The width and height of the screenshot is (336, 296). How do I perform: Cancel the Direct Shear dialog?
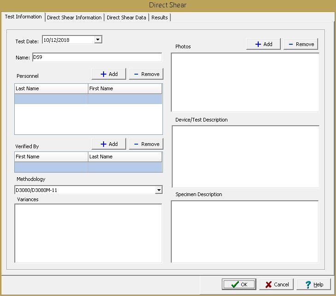276,284
